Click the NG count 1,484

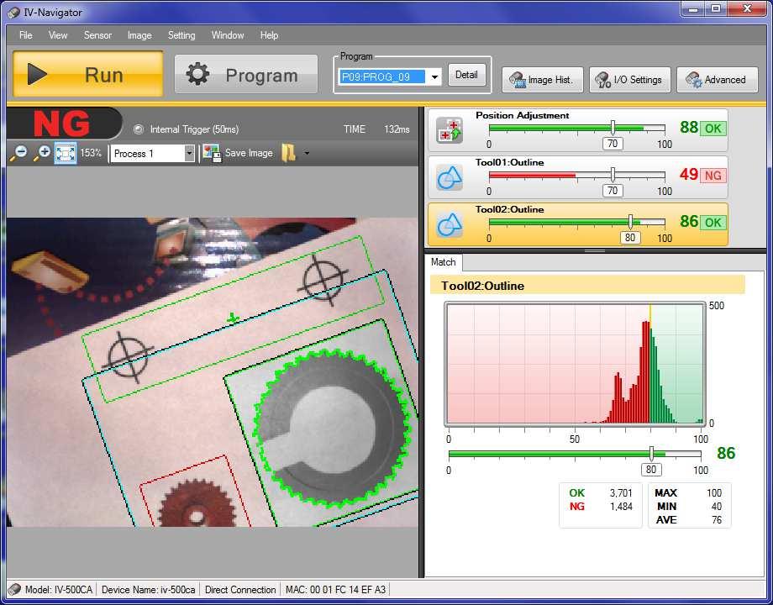tap(621, 507)
